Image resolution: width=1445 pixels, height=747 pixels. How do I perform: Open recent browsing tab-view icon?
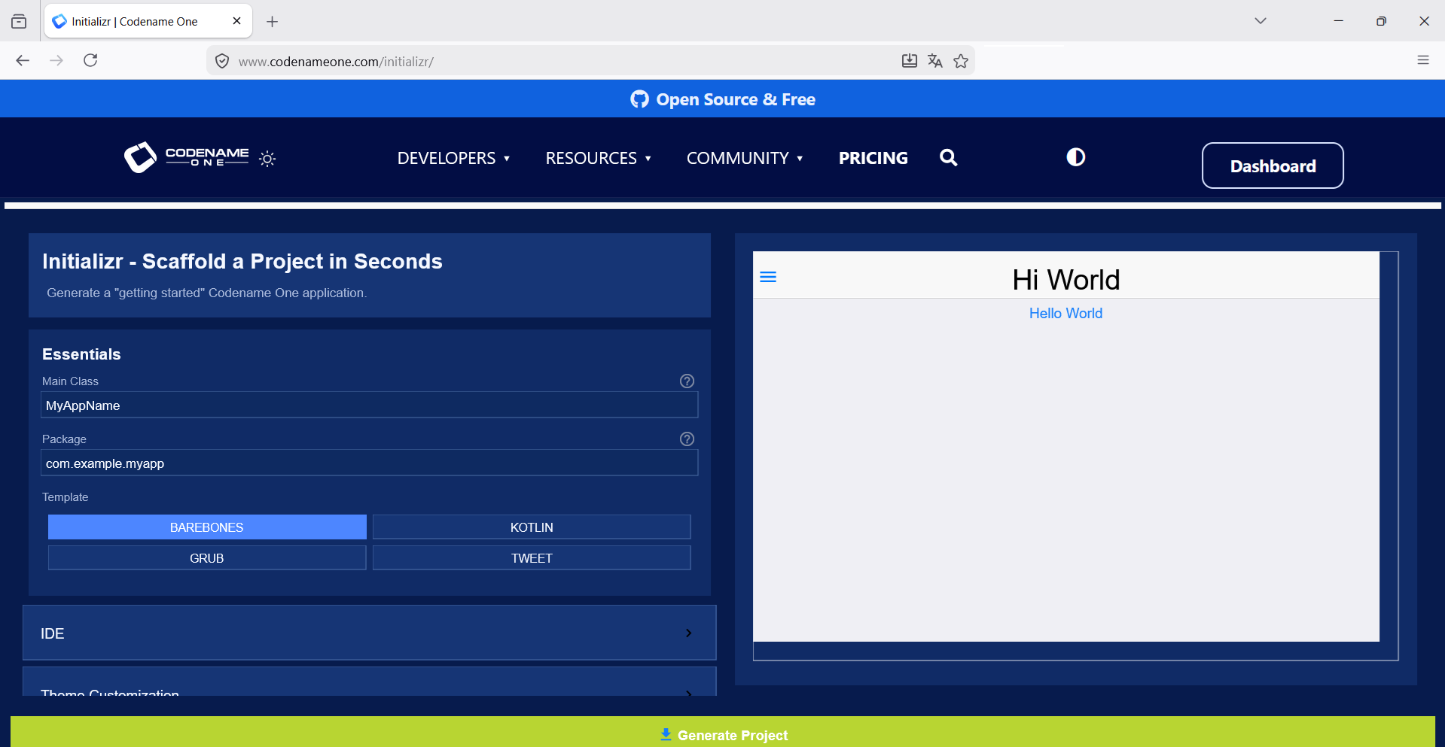click(19, 22)
